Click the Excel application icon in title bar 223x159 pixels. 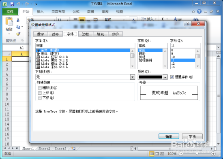tap(5, 4)
